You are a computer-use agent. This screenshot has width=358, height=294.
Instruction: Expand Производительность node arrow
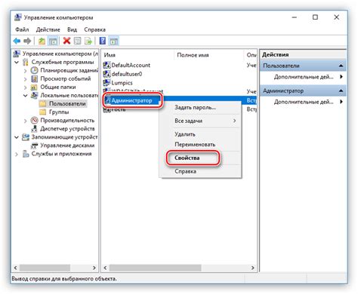(25, 121)
